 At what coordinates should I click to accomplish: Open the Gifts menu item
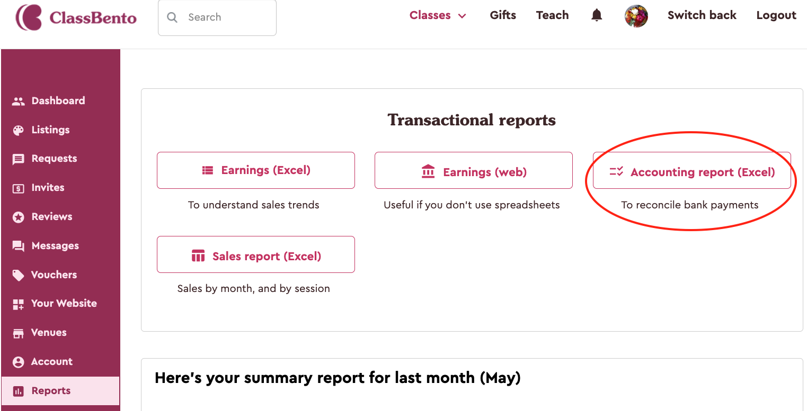[x=503, y=15]
